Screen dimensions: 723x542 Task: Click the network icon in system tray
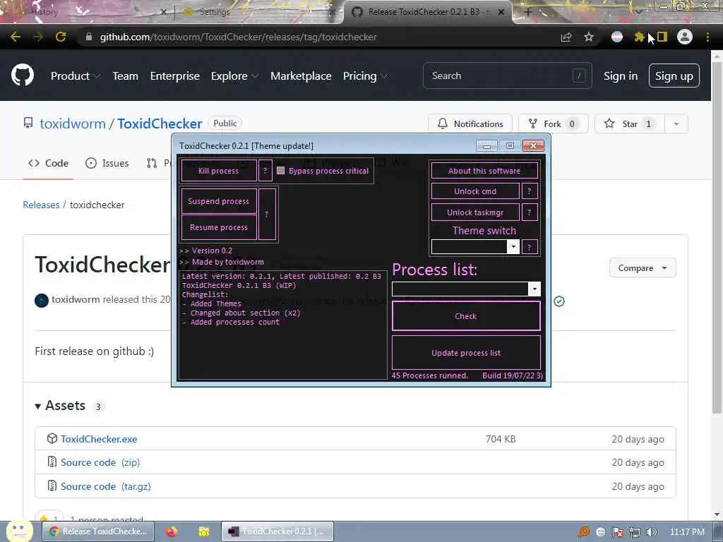(x=635, y=532)
